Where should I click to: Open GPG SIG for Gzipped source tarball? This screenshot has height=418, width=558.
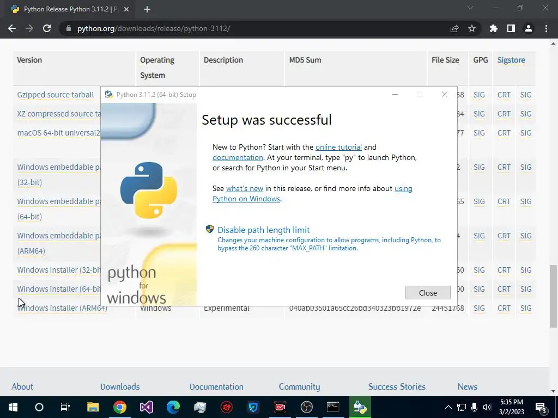(x=479, y=95)
